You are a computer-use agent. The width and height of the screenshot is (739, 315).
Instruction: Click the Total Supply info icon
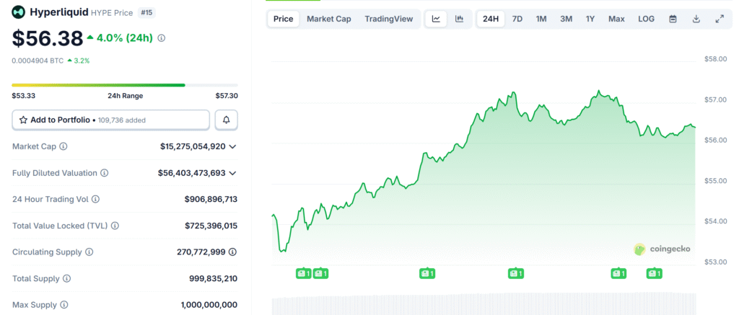pyautogui.click(x=67, y=278)
